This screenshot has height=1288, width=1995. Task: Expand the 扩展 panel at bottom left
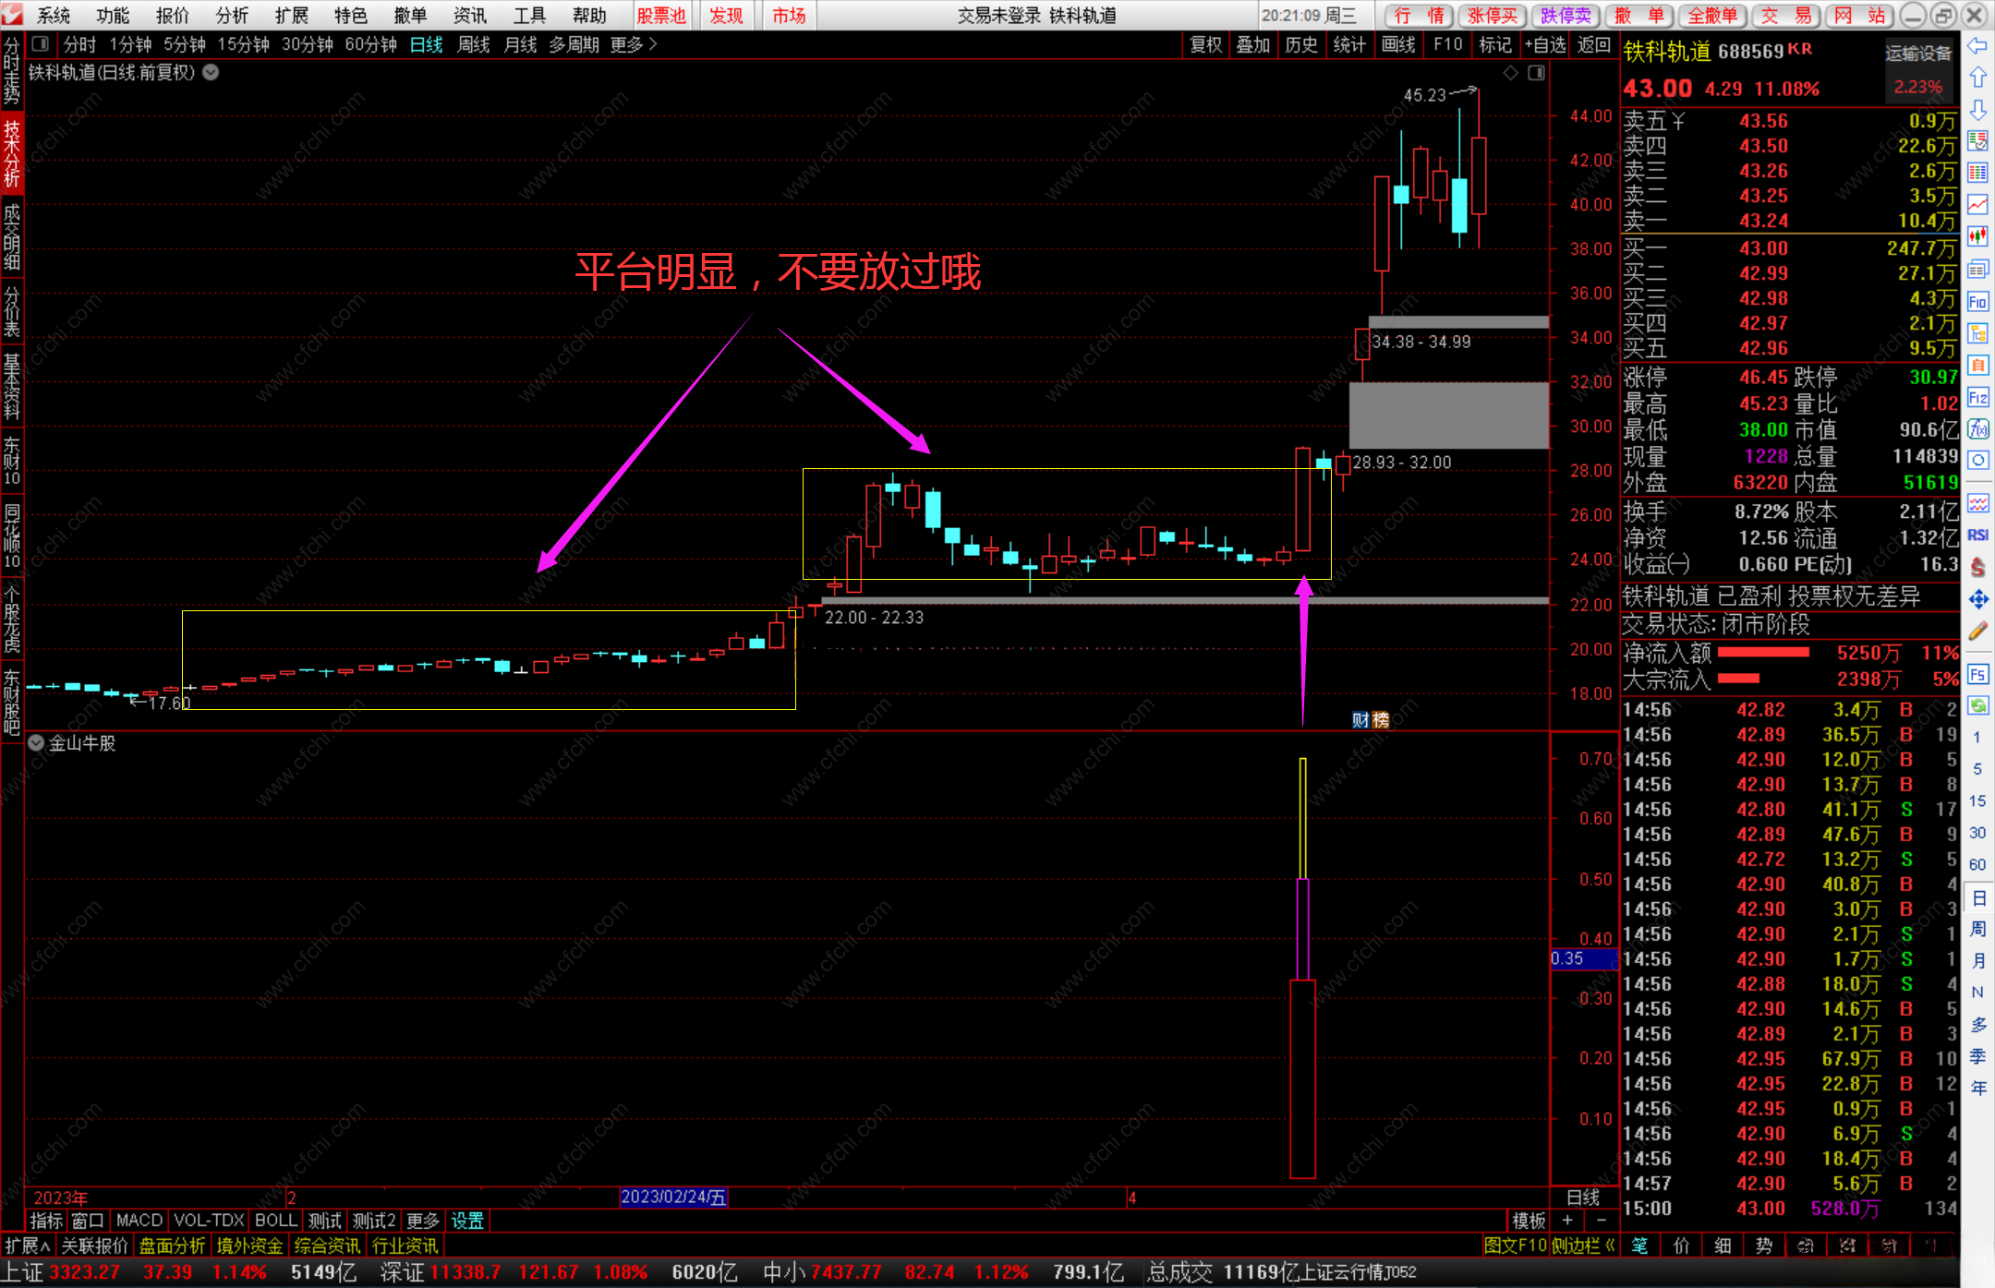coord(27,1246)
